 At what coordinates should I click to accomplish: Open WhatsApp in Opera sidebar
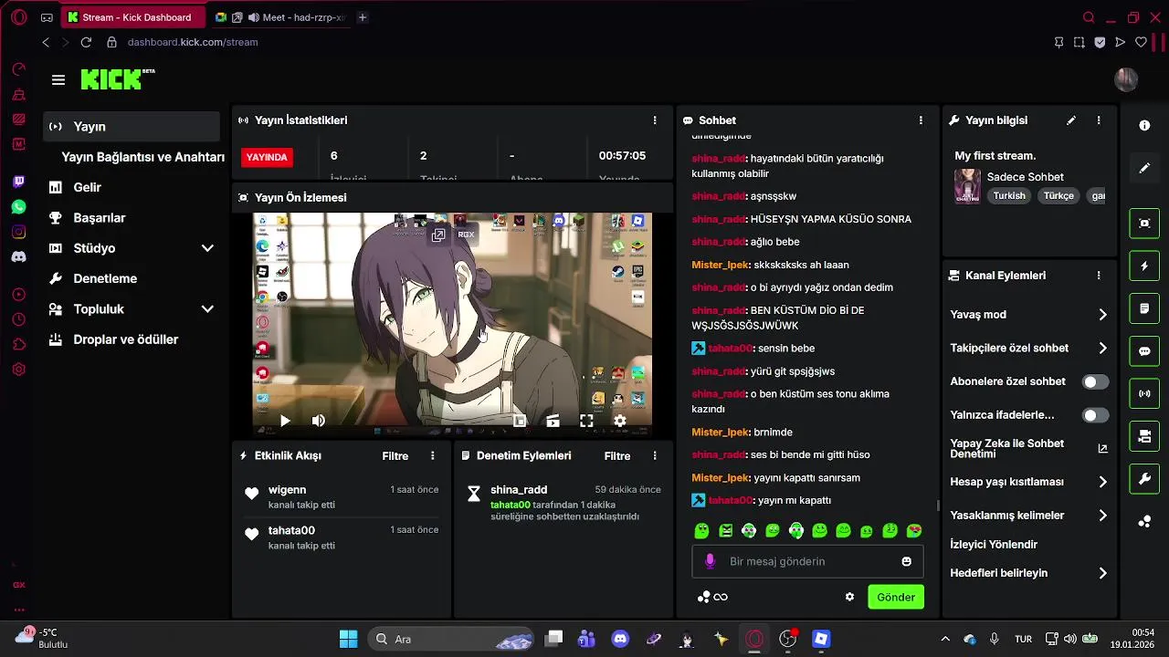pyautogui.click(x=18, y=207)
